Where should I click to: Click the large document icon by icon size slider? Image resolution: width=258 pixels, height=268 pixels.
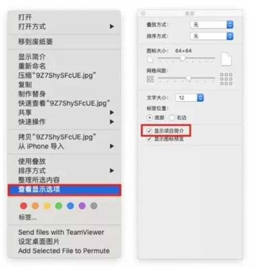[x=226, y=59]
